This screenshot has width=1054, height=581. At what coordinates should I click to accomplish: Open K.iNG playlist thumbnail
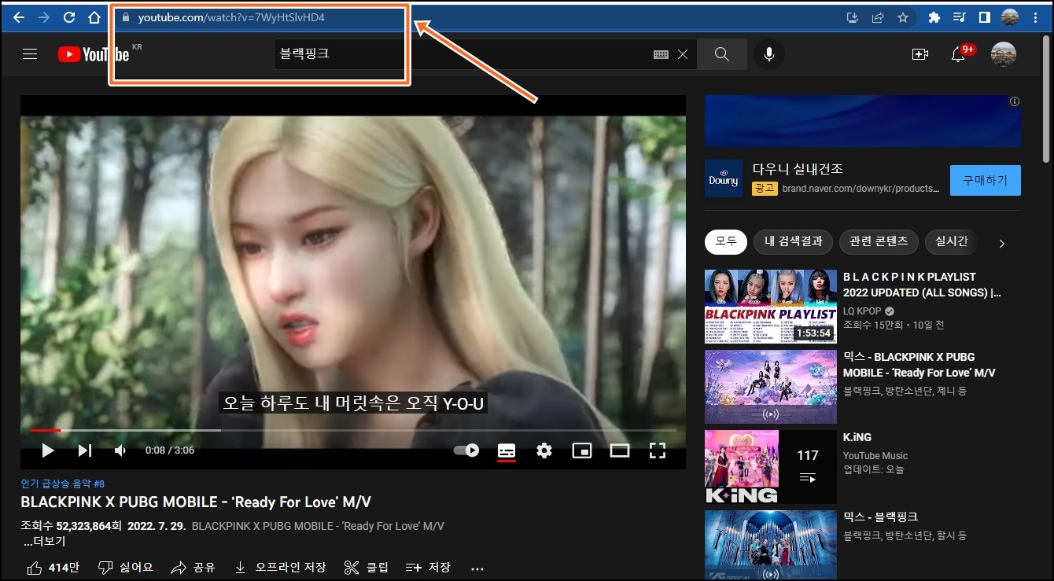click(771, 466)
